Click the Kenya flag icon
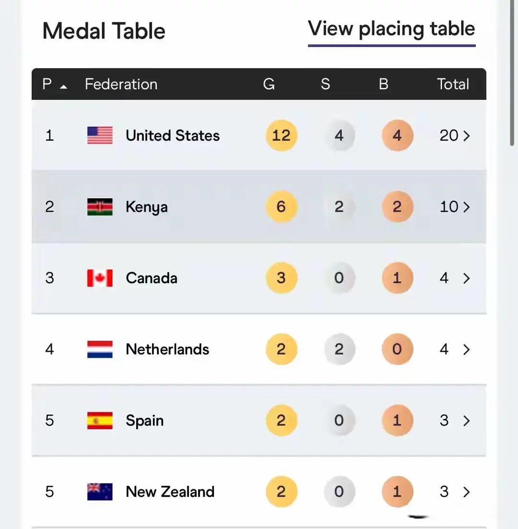Viewport: 518px width, 529px height. click(100, 207)
